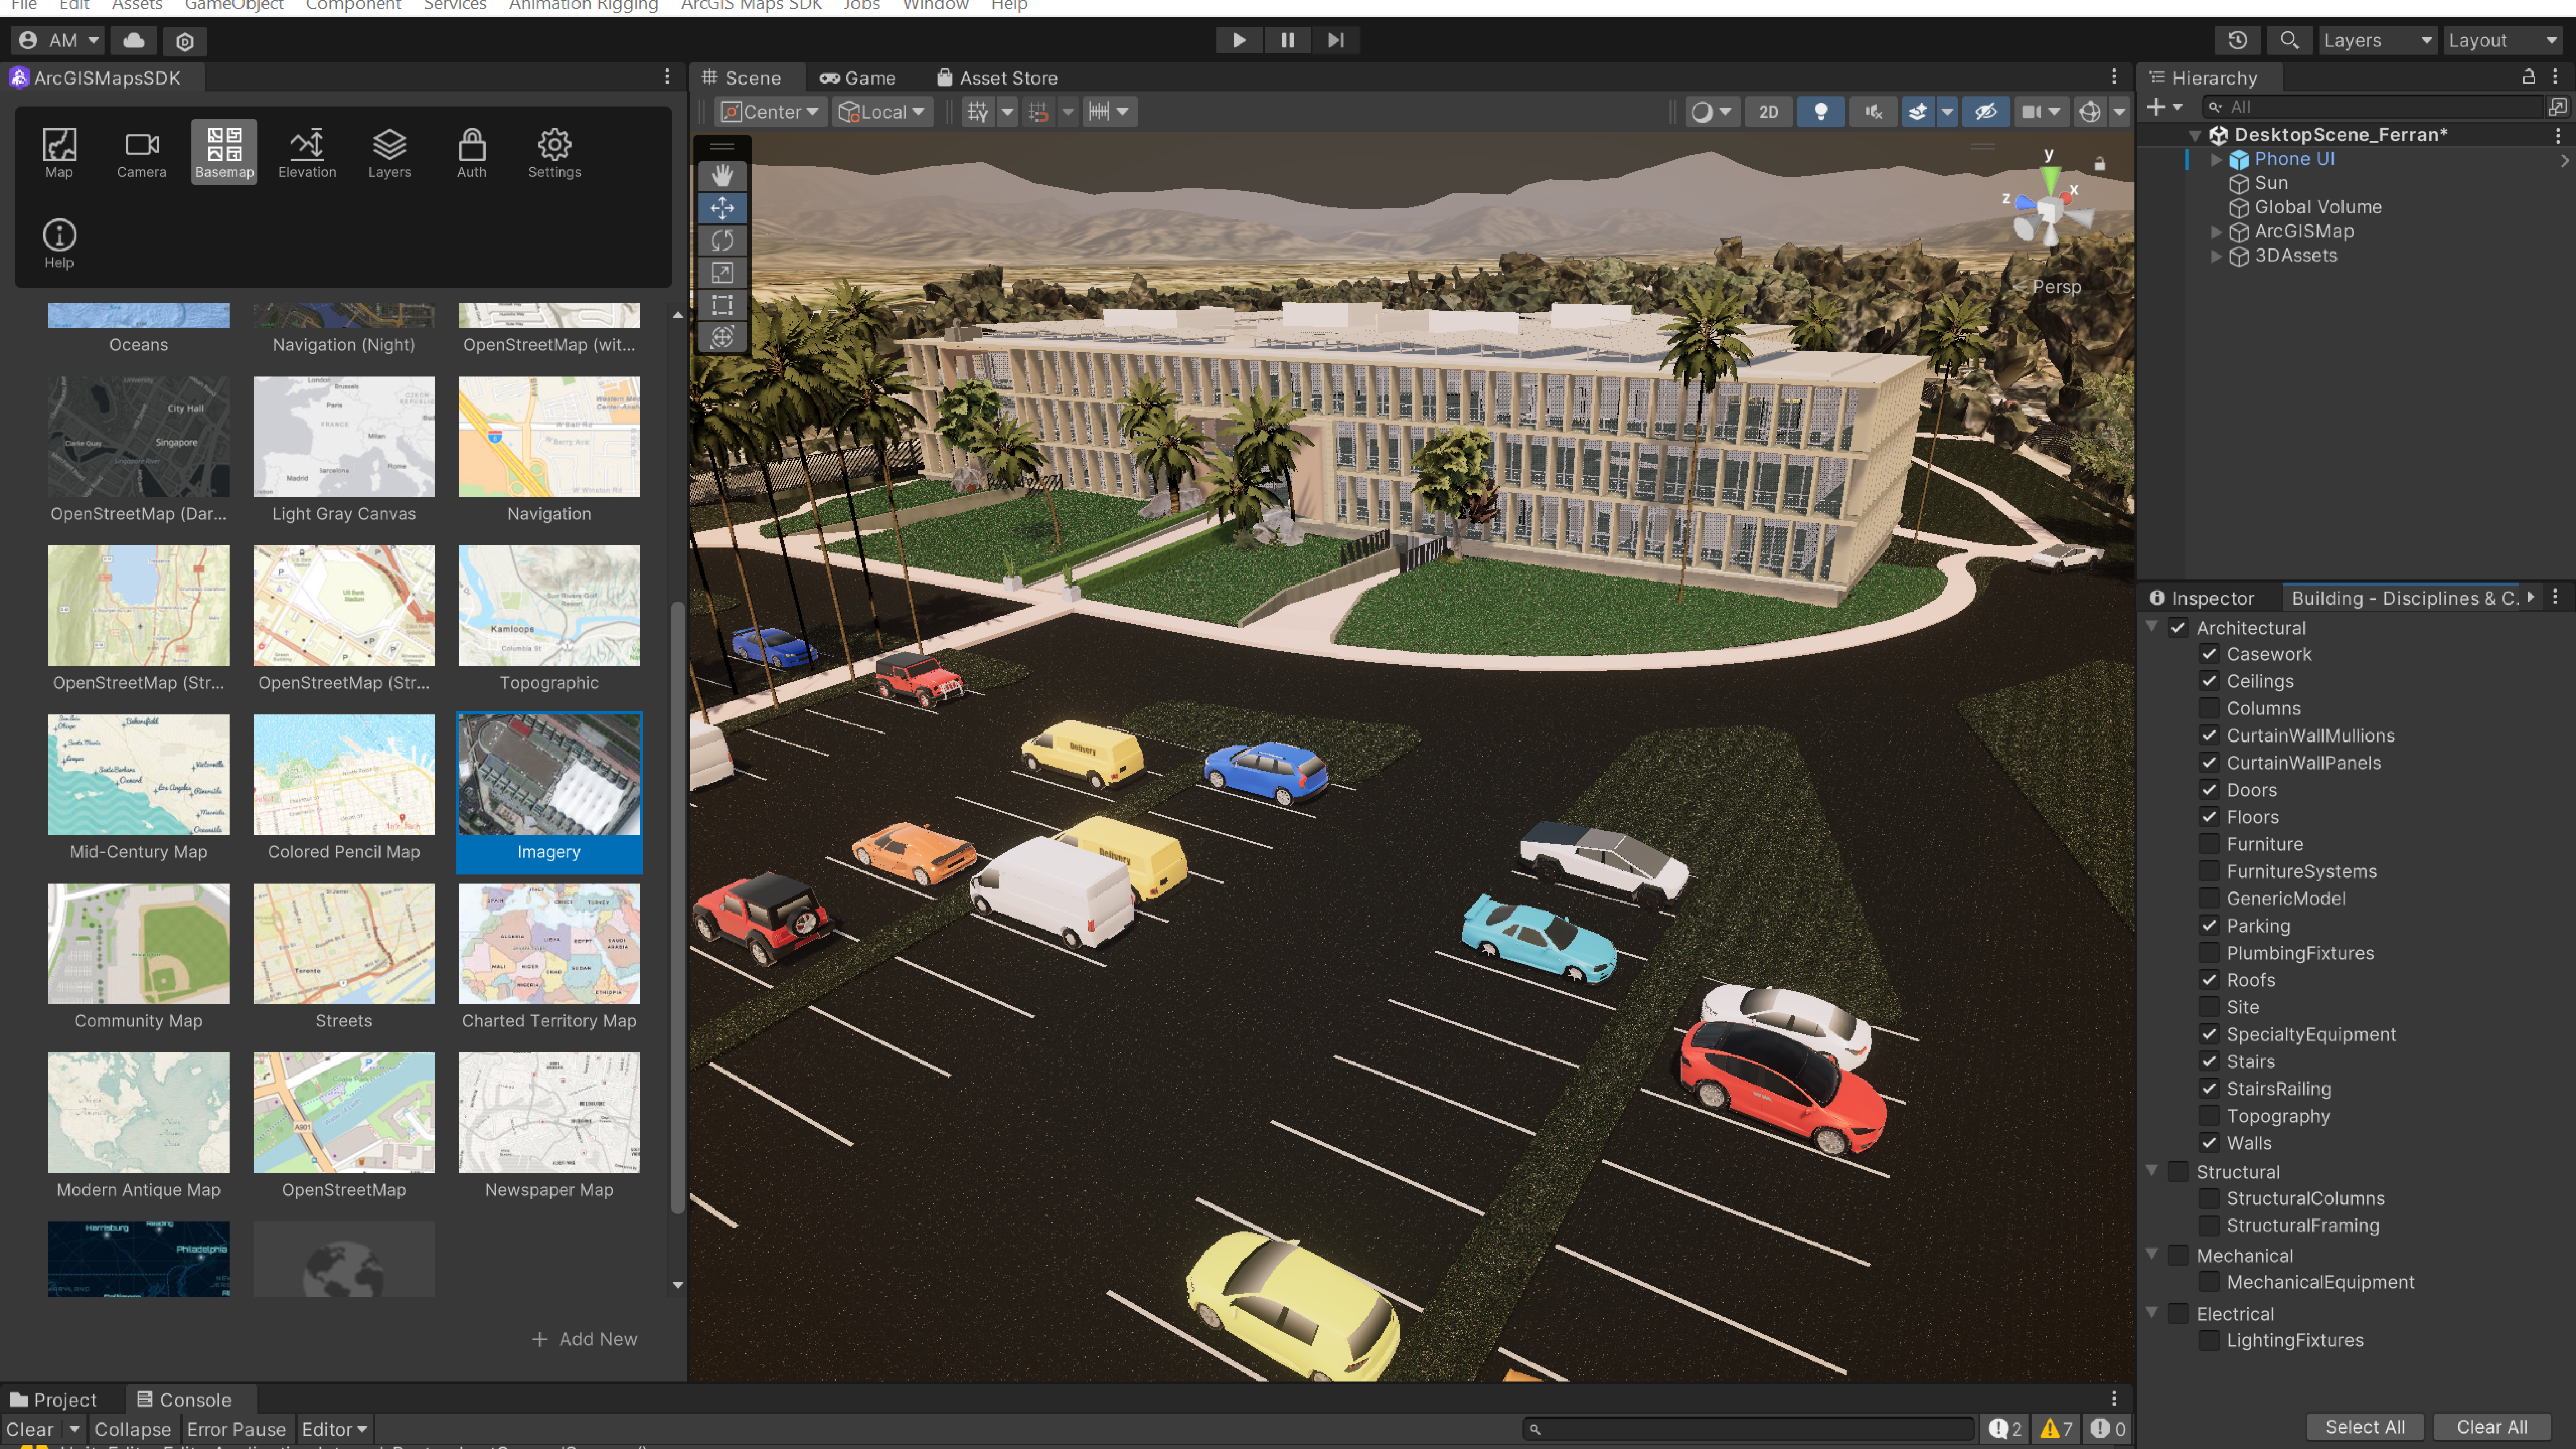
Task: Open the ArcGIS Maps SDK menu
Action: click(751, 6)
